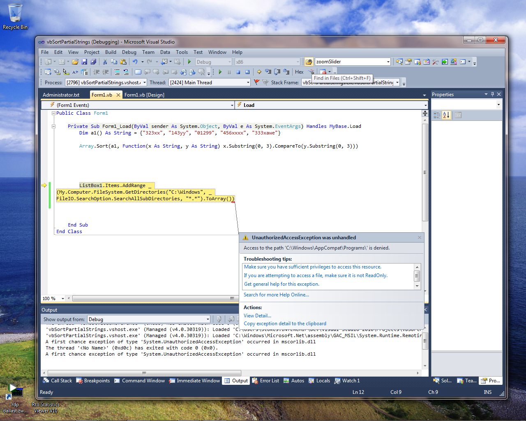Screen dimensions: 526x421
Task: Switch to the Form1.vb [Design] tab
Action: pos(144,95)
